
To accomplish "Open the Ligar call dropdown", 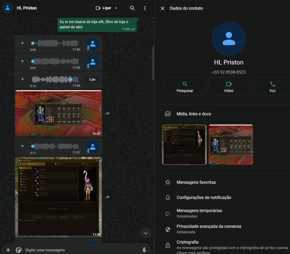I will (107, 8).
